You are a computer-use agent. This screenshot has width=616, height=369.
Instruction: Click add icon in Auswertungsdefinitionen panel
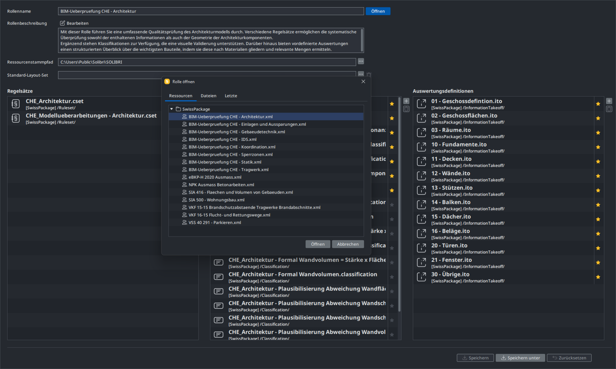[609, 101]
